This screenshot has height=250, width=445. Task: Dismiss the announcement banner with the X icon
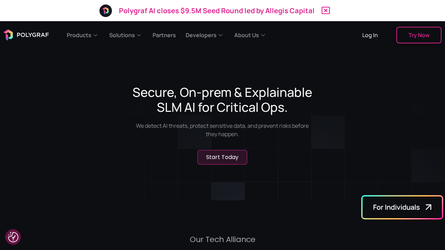click(x=326, y=10)
